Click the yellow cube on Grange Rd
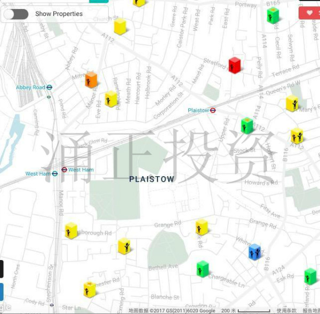The height and width of the screenshot is (314, 320). pyautogui.click(x=202, y=227)
